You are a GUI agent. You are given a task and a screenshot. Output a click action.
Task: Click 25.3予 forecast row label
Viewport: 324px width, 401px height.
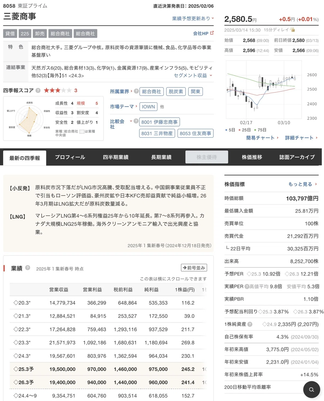(x=23, y=369)
